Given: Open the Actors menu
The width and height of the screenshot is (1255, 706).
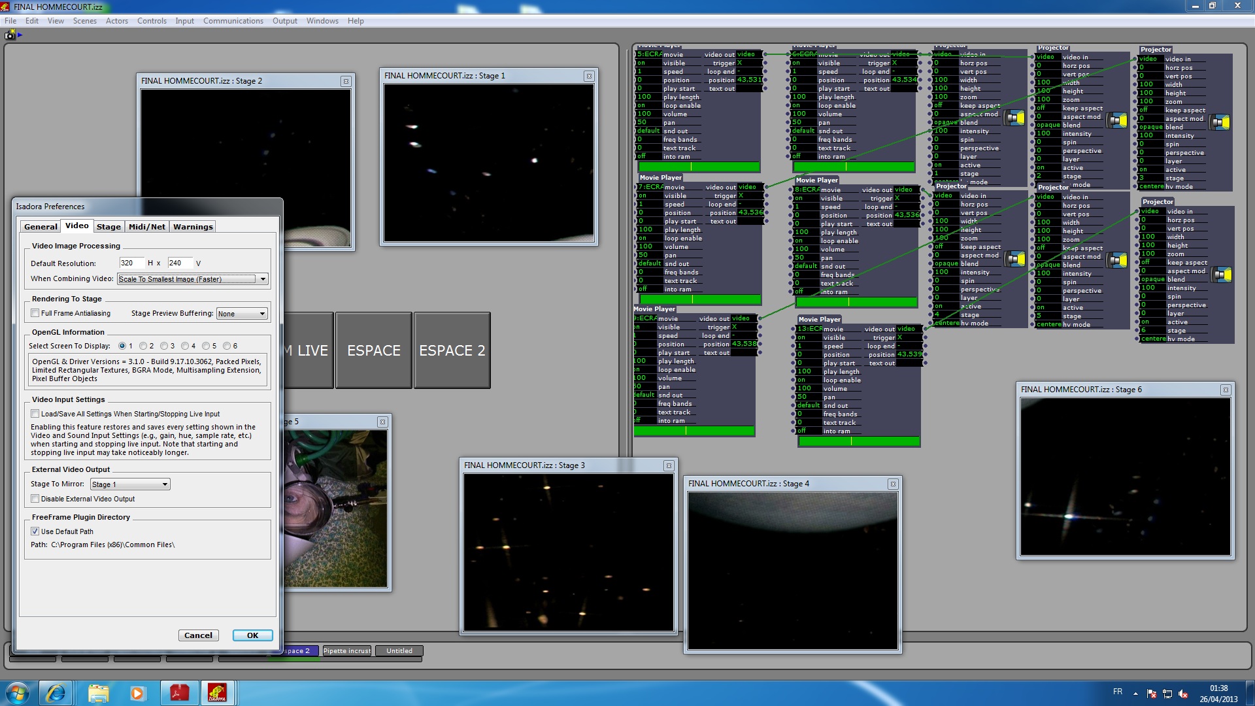Looking at the screenshot, I should coord(117,21).
